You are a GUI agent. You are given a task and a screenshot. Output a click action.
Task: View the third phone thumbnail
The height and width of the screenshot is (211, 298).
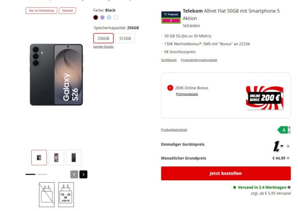tap(74, 157)
